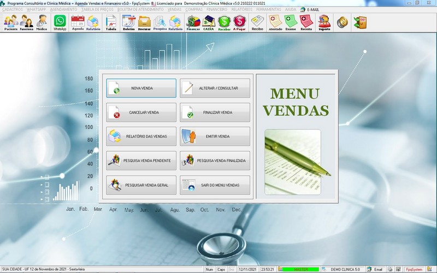The image size is (437, 273).
Task: Click the FpqSystem status bar link
Action: [414, 269]
